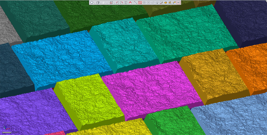Select the paint brush selection tool
The width and height of the screenshot is (267, 135).
click(162, 3)
